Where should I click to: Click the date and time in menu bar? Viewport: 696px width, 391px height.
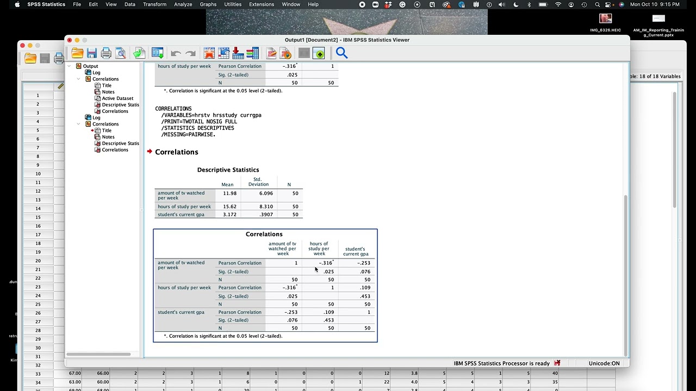tap(655, 4)
